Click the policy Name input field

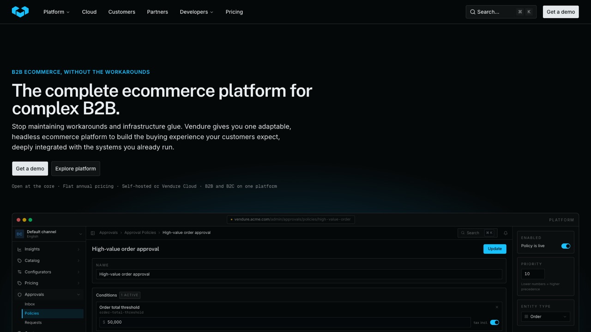[299, 274]
